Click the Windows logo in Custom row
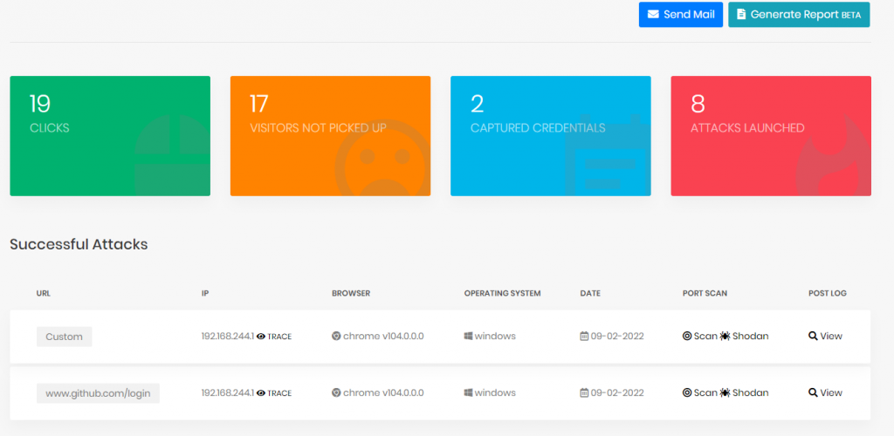The width and height of the screenshot is (894, 436). point(468,336)
